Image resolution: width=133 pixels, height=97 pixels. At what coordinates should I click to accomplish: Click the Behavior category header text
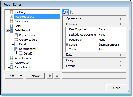pyautogui.click(x=72, y=24)
